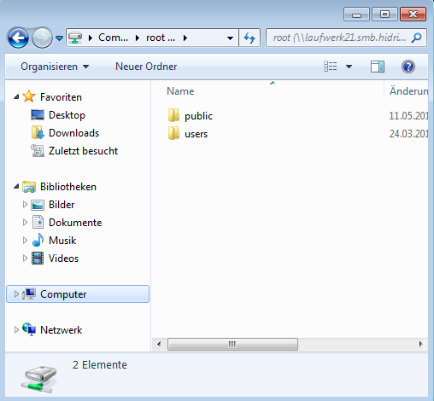Expand the Computer node

(16, 294)
